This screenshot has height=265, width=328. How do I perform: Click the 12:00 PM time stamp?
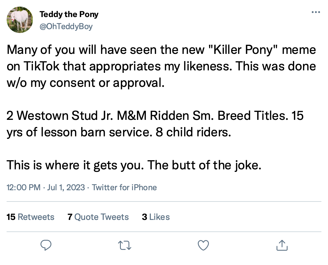(24, 187)
